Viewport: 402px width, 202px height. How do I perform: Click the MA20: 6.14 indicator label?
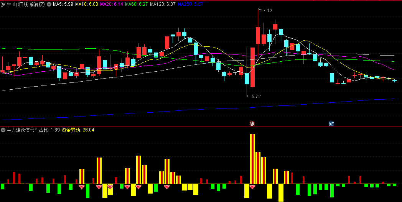tap(112, 4)
